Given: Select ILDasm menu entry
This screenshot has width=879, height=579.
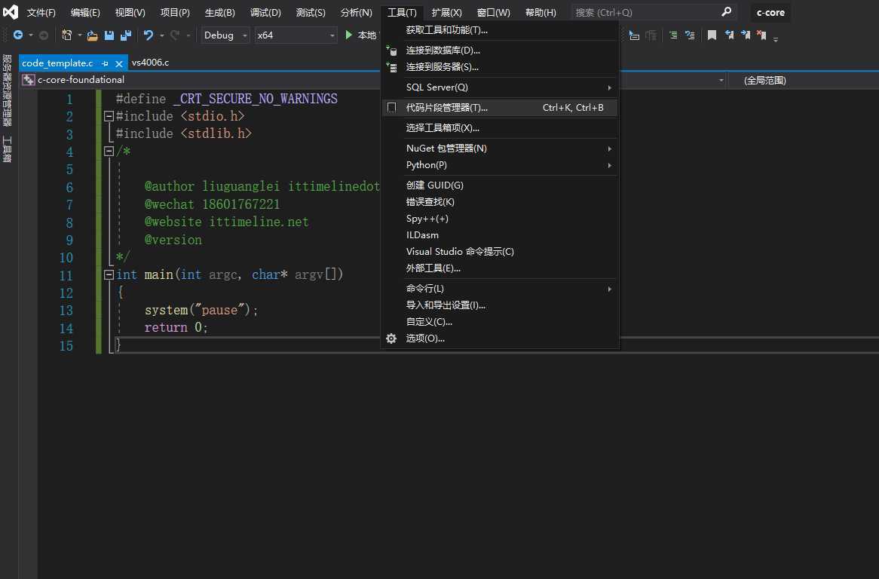Looking at the screenshot, I should 500,235.
